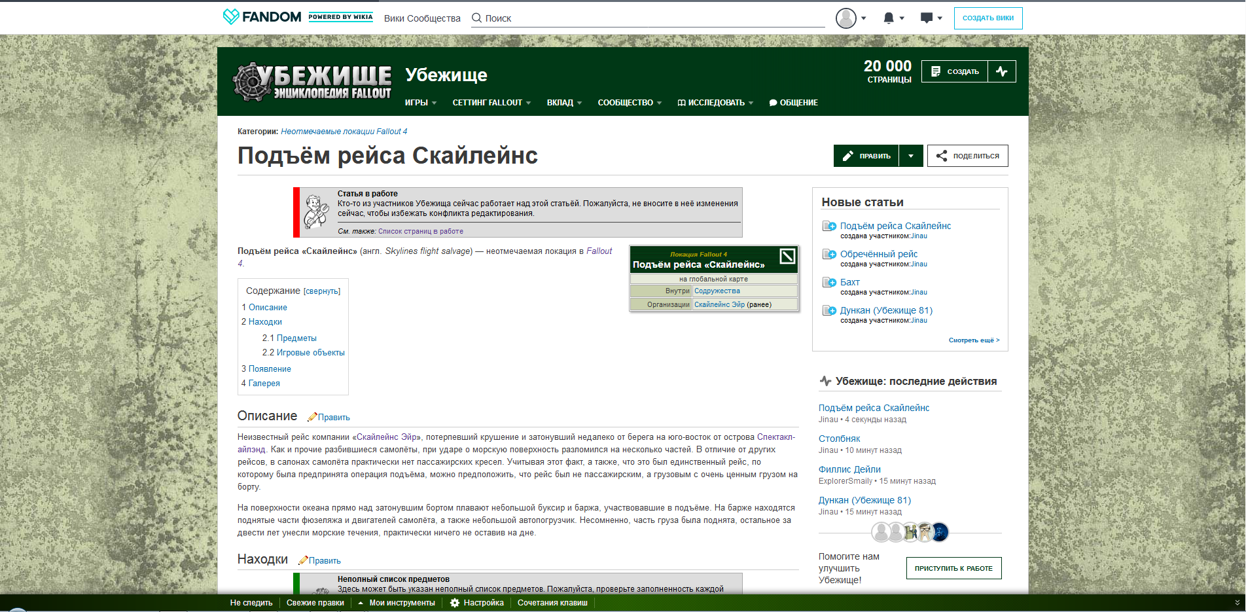Click the Убежище wiki logo

pos(313,82)
